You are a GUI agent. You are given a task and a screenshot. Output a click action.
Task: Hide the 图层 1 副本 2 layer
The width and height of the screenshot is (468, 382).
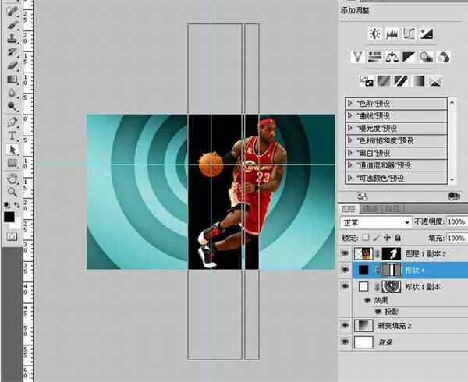[x=345, y=253]
